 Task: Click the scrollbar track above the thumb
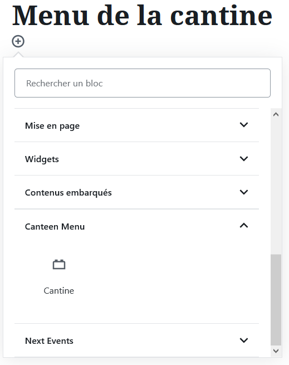[x=276, y=186]
